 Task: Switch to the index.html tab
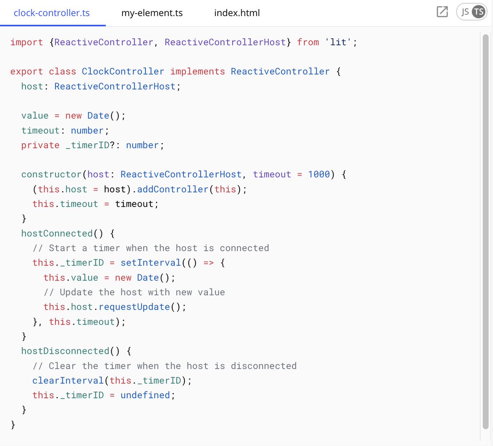click(237, 13)
